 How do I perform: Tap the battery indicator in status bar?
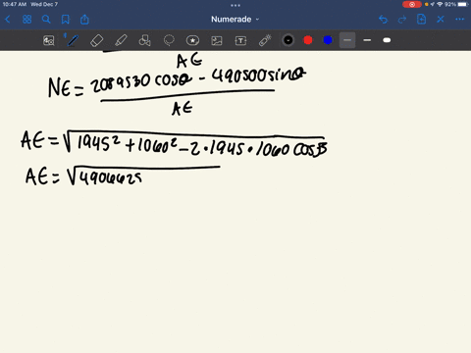tap(463, 4)
